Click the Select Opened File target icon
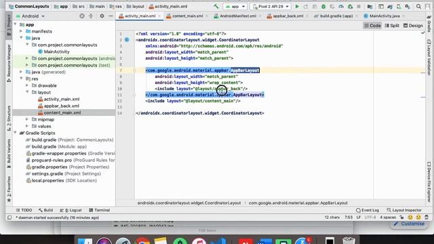Screen dimensions: 434x244 click(x=82, y=16)
